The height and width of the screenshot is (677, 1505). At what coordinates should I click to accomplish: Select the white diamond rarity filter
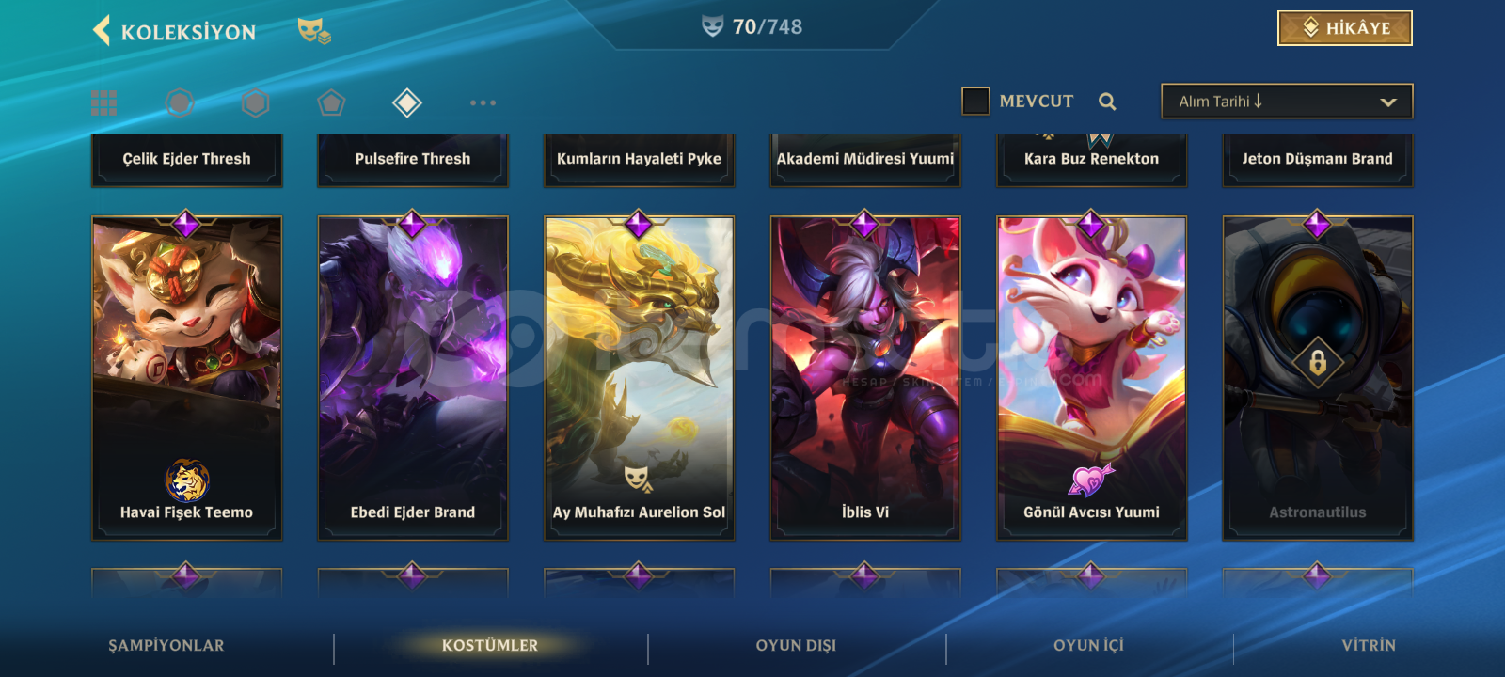coord(406,102)
